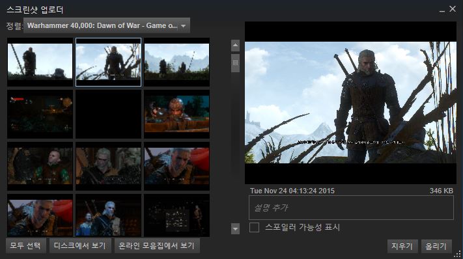Click the 지우기 delete button
Screen dimensions: 463x259
[402, 246]
